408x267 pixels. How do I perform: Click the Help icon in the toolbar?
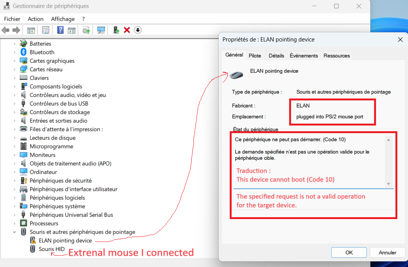pyautogui.click(x=60, y=30)
